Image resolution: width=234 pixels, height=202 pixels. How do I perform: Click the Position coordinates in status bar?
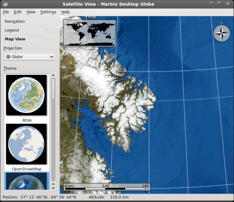click(39, 197)
